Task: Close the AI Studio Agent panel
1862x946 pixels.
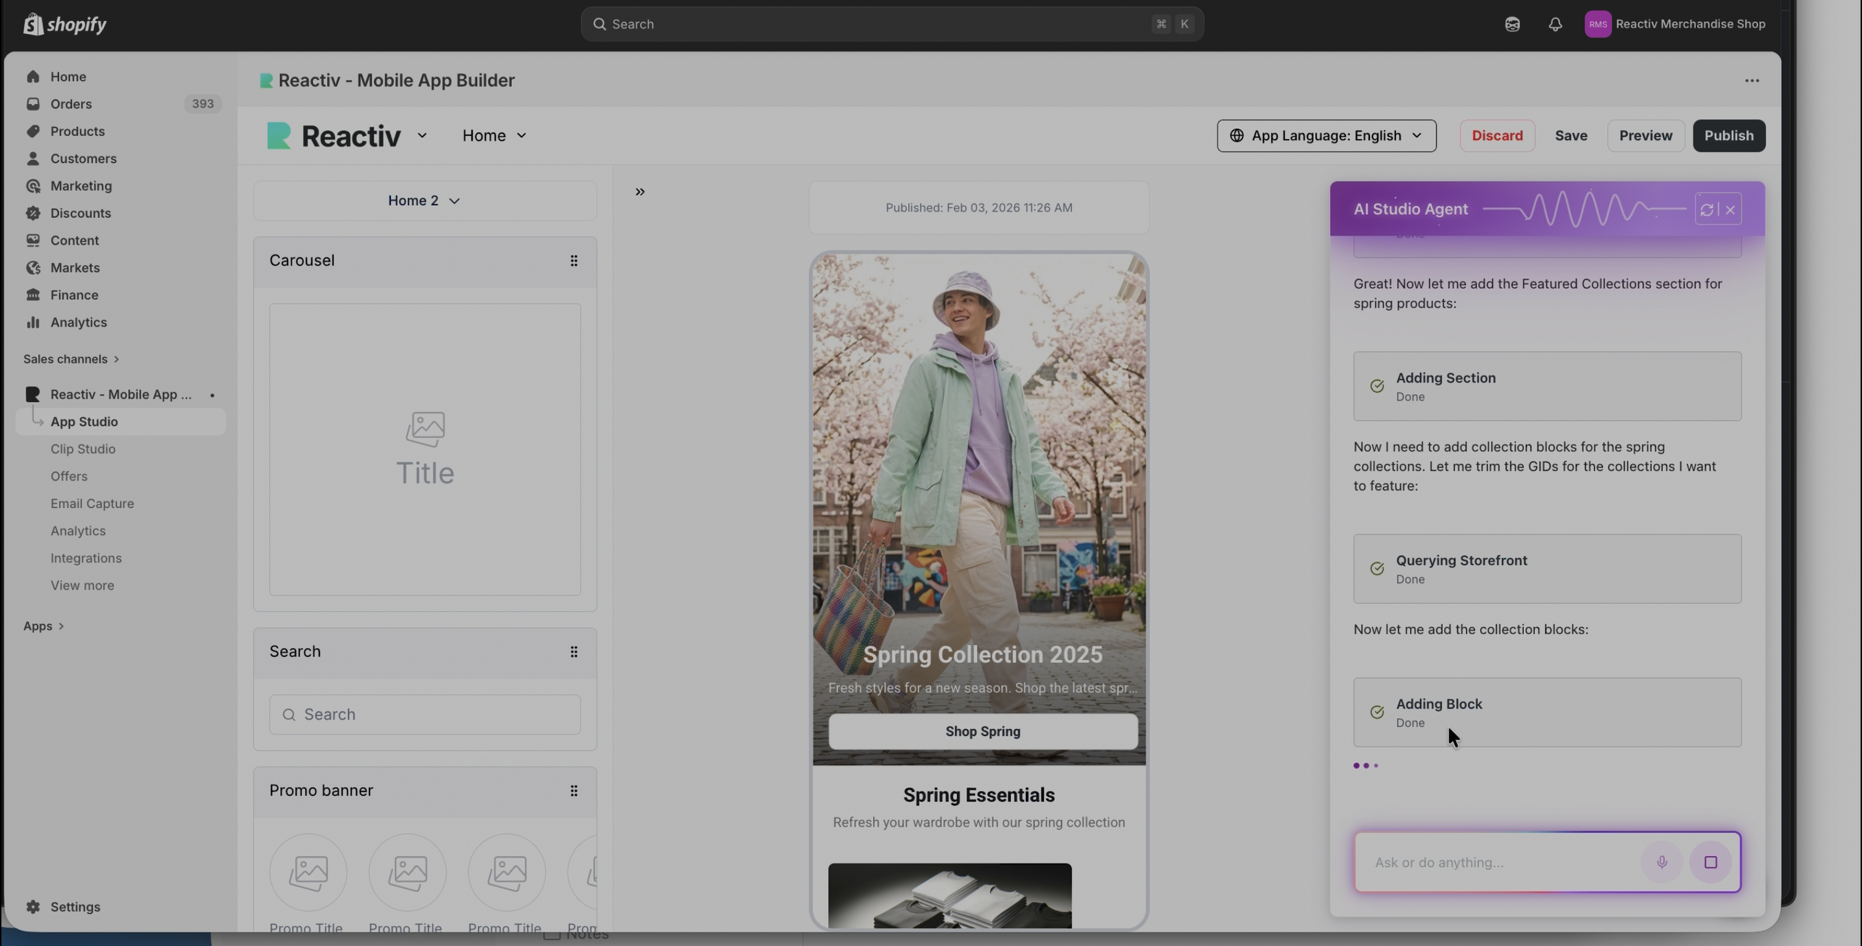Action: [1730, 210]
